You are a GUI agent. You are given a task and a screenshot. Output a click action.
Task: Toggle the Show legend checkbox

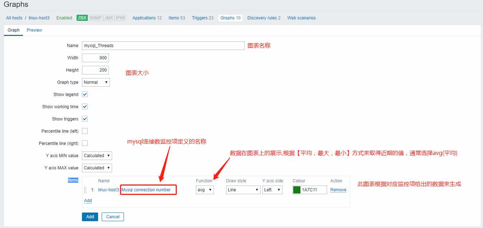(x=85, y=94)
